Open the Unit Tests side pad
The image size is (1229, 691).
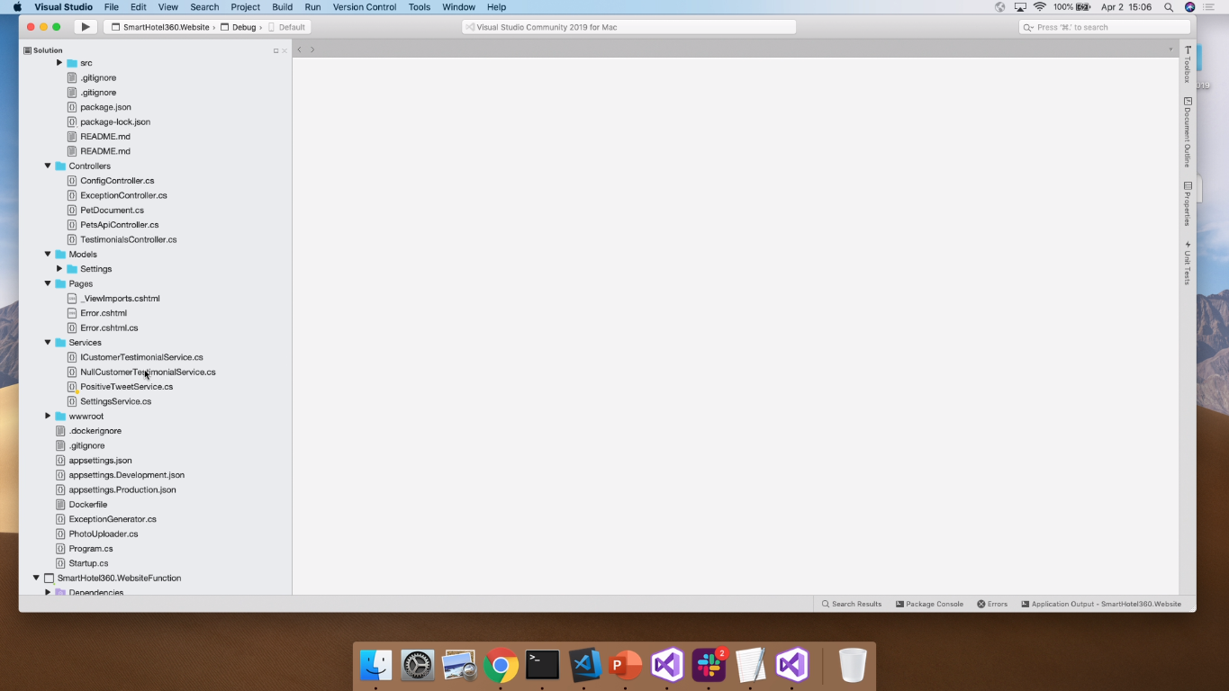pyautogui.click(x=1188, y=263)
